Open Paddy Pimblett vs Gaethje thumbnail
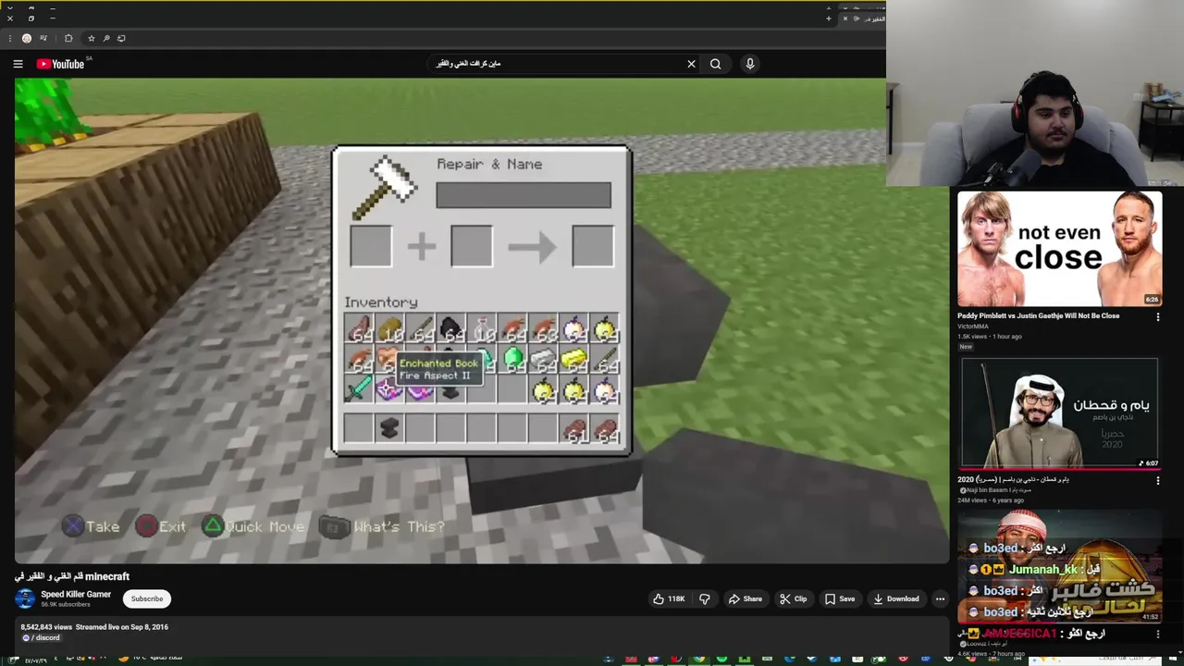Screen dimensions: 1184x666 (1059, 249)
